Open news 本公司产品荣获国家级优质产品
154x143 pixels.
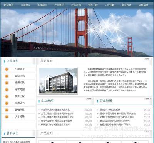[55, 110]
